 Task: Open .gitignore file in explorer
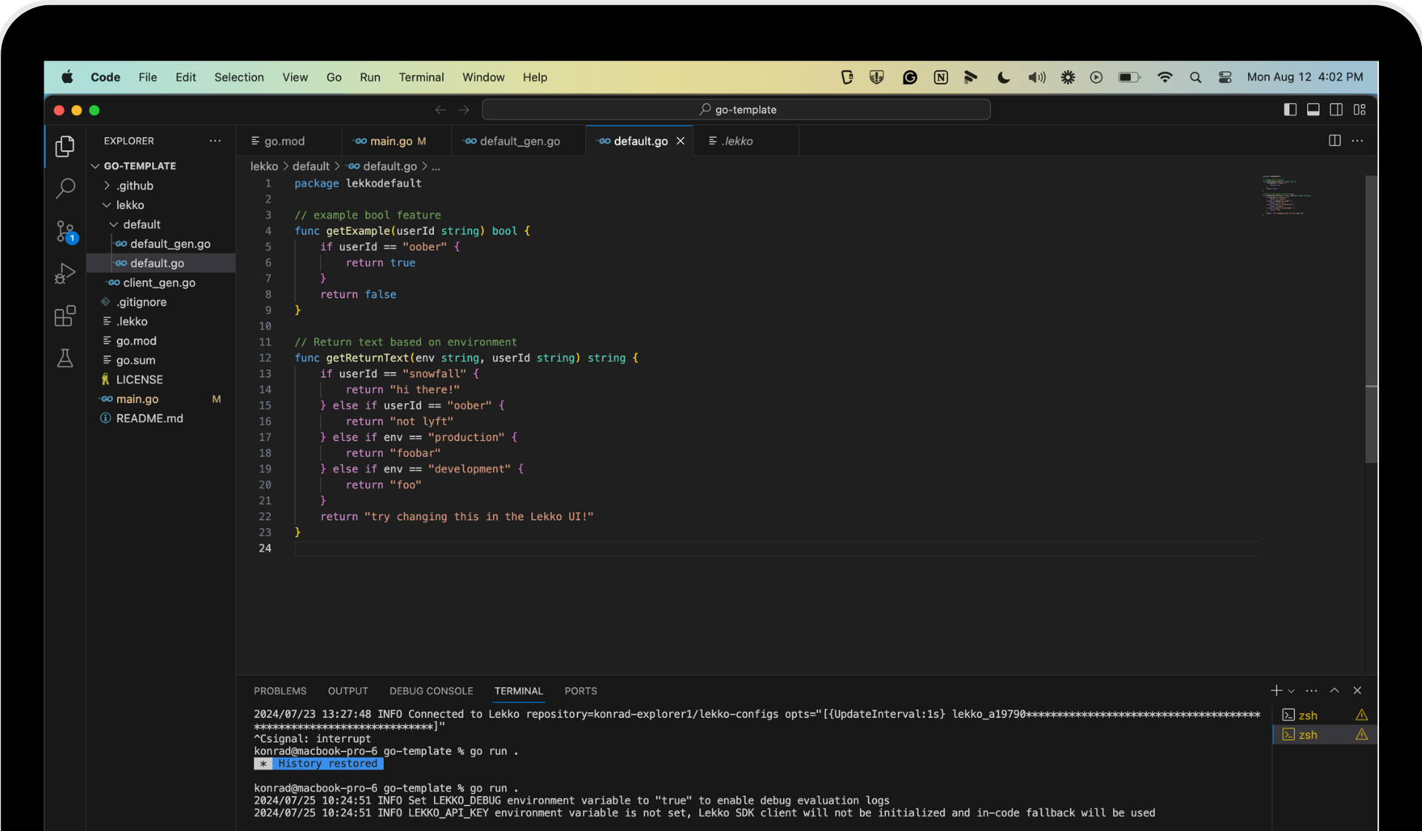[161, 301]
